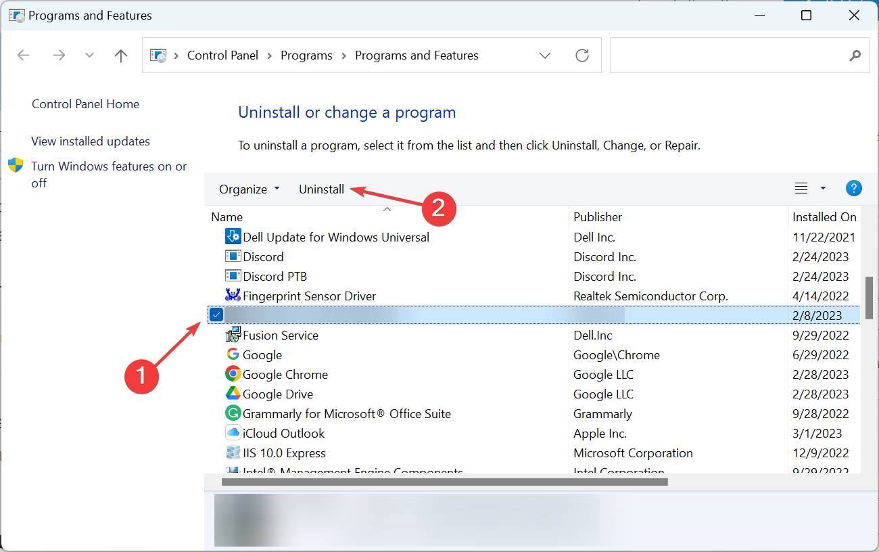The width and height of the screenshot is (879, 552).
Task: Expand the address bar history dropdown
Action: (x=545, y=55)
